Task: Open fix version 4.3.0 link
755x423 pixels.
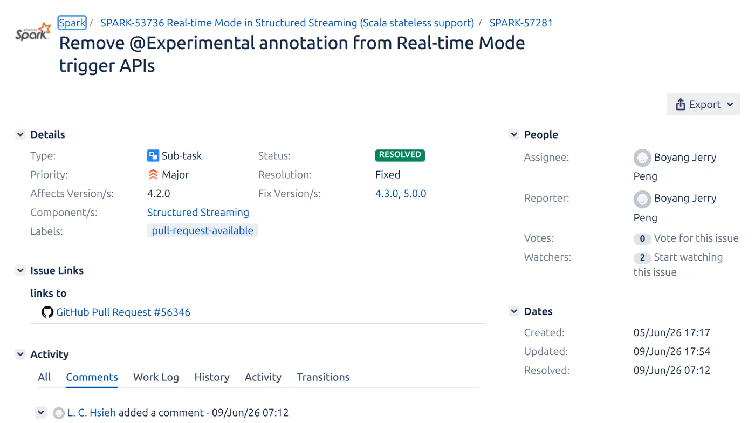Action: click(387, 194)
